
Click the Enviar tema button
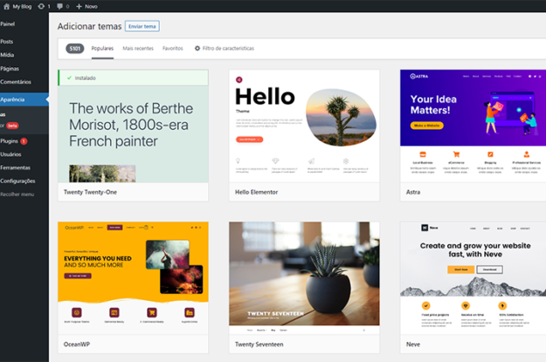tap(142, 26)
